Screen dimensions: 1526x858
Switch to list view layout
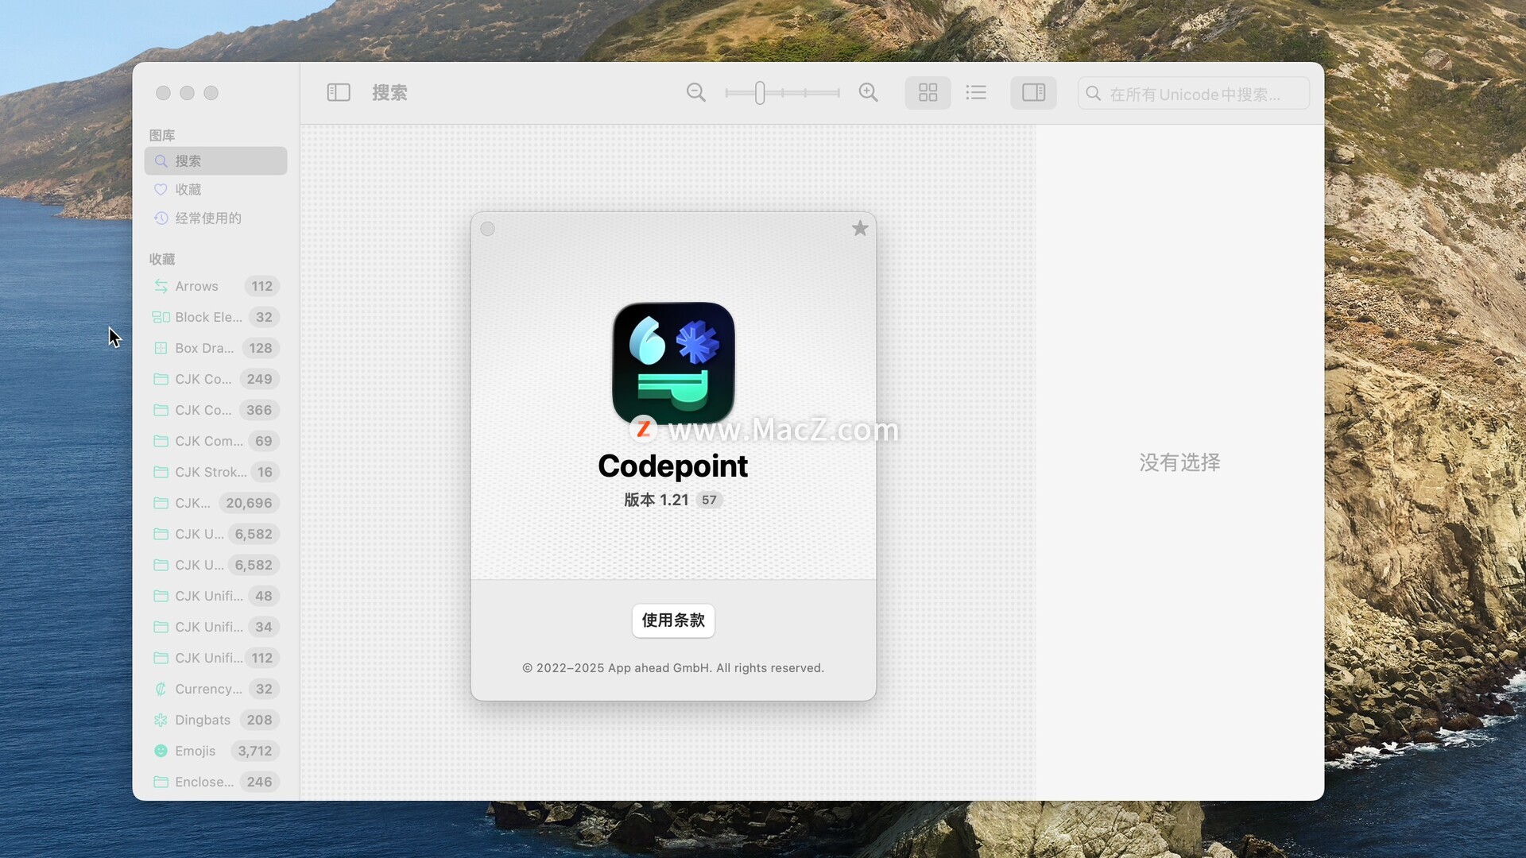(x=976, y=93)
